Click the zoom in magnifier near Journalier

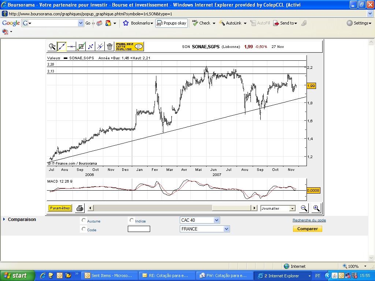[x=316, y=208]
